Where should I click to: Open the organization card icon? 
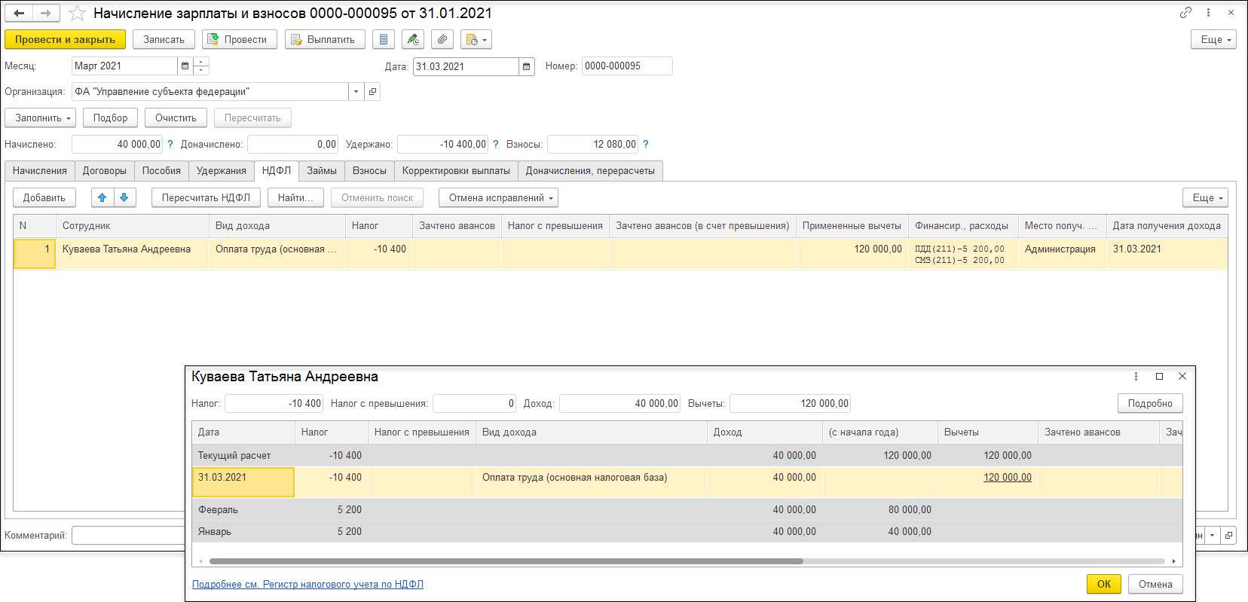click(x=372, y=92)
